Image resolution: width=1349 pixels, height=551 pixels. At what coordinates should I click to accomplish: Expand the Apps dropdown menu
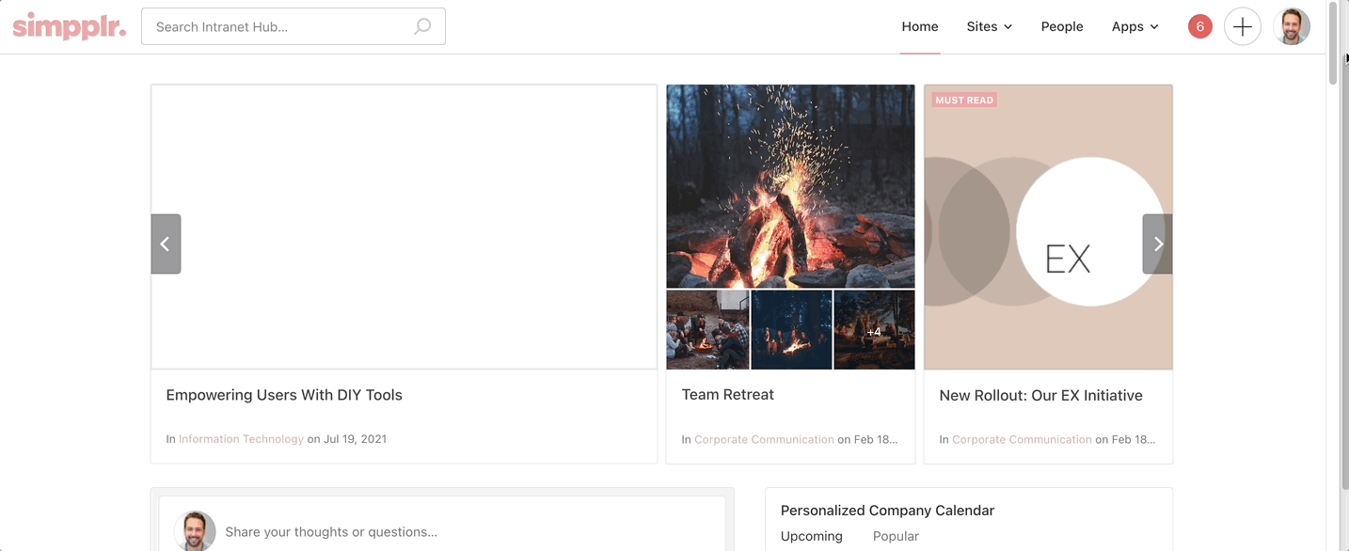(1135, 26)
